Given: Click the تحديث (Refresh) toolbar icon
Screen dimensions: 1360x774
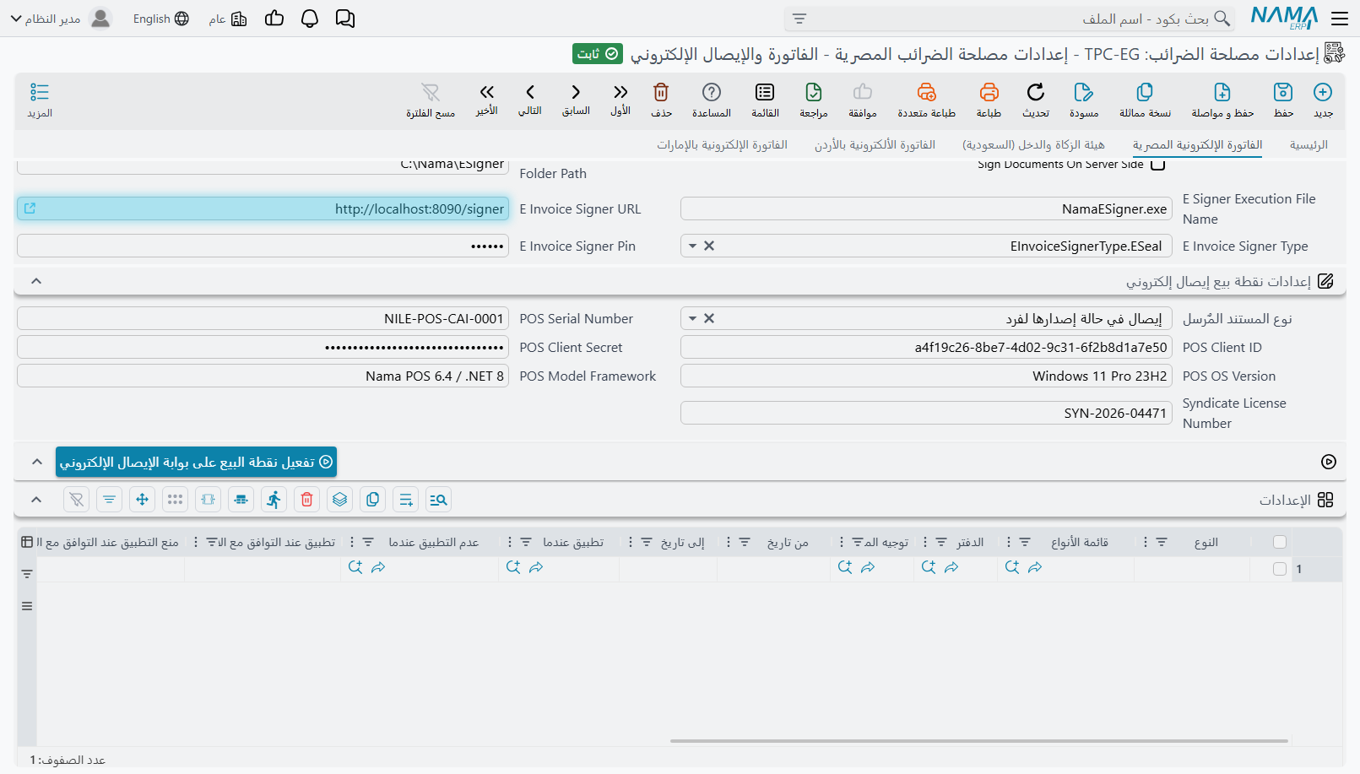Looking at the screenshot, I should pos(1036,92).
